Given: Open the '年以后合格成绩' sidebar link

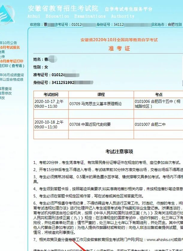Looking at the screenshot, I should click(12, 79).
